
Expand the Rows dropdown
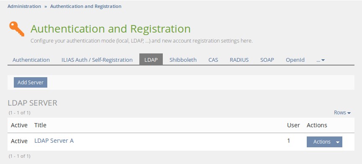(342, 113)
